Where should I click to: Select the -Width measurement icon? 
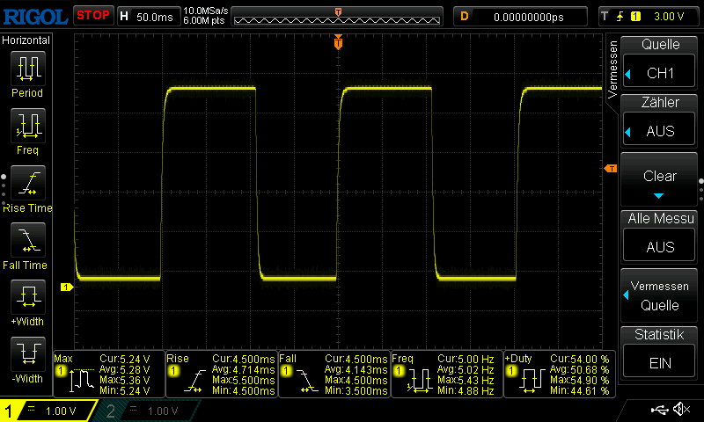click(x=26, y=354)
